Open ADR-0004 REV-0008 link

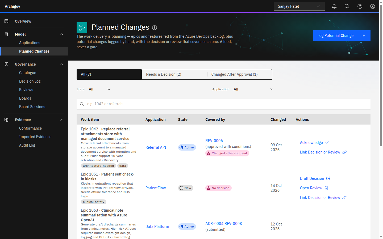(x=224, y=224)
